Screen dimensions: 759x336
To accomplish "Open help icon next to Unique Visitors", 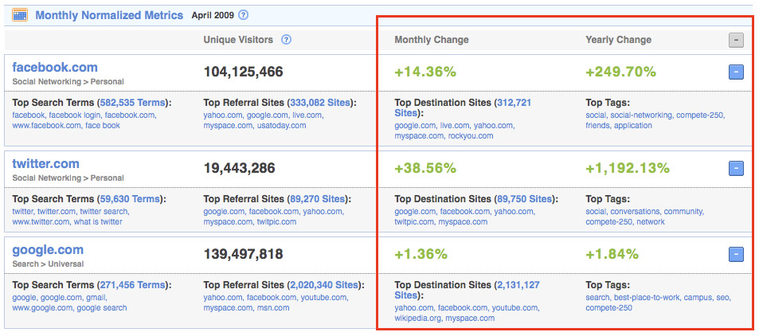I will [x=287, y=40].
